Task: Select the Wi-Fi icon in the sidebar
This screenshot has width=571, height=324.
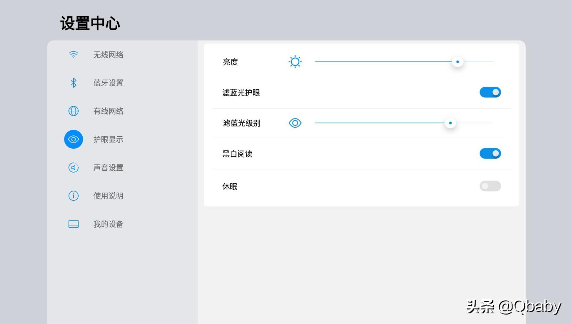Action: 73,54
